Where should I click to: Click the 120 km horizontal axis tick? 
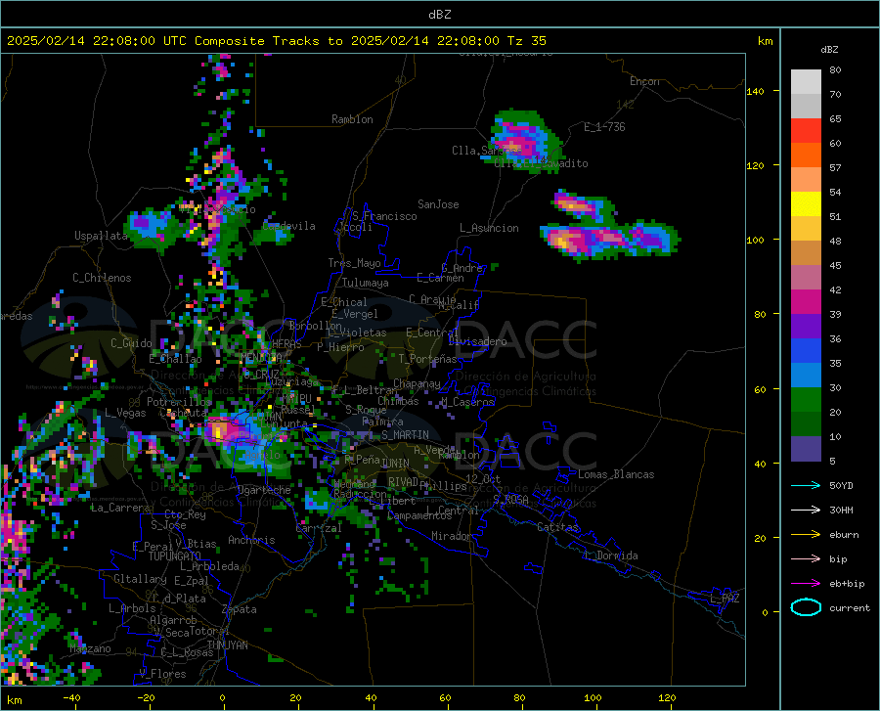[667, 697]
